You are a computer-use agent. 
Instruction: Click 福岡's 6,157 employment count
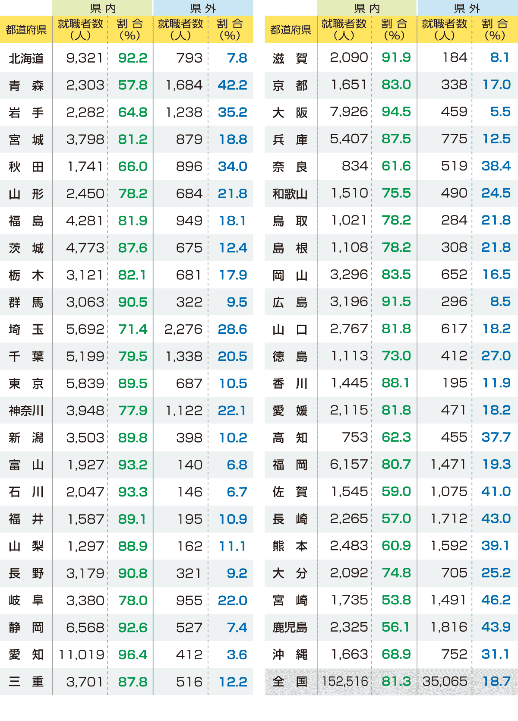pyautogui.click(x=349, y=465)
